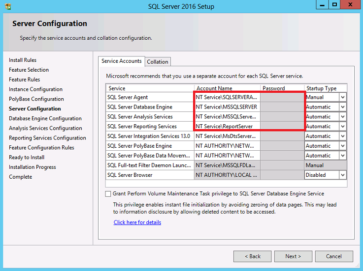Click the Reporting Services Configuration step
363x271 pixels.
[47, 138]
